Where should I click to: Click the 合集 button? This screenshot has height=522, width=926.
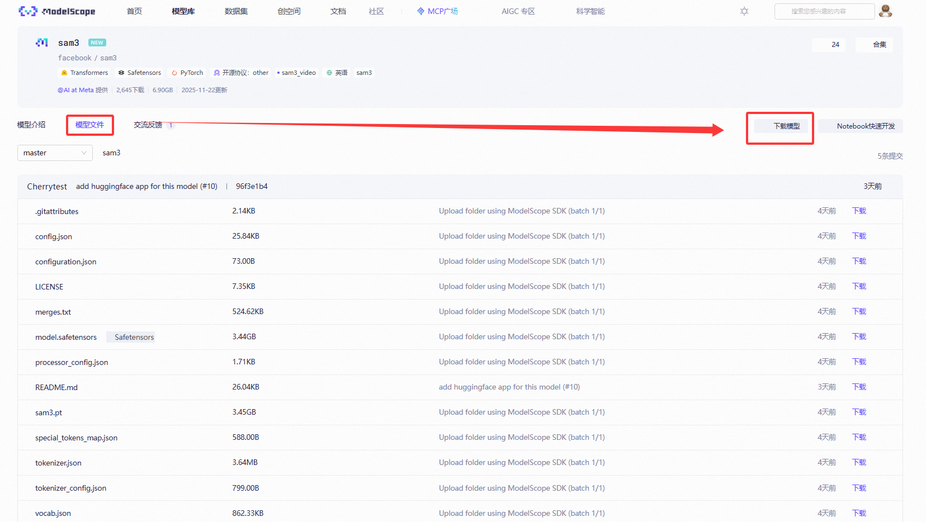(x=874, y=45)
